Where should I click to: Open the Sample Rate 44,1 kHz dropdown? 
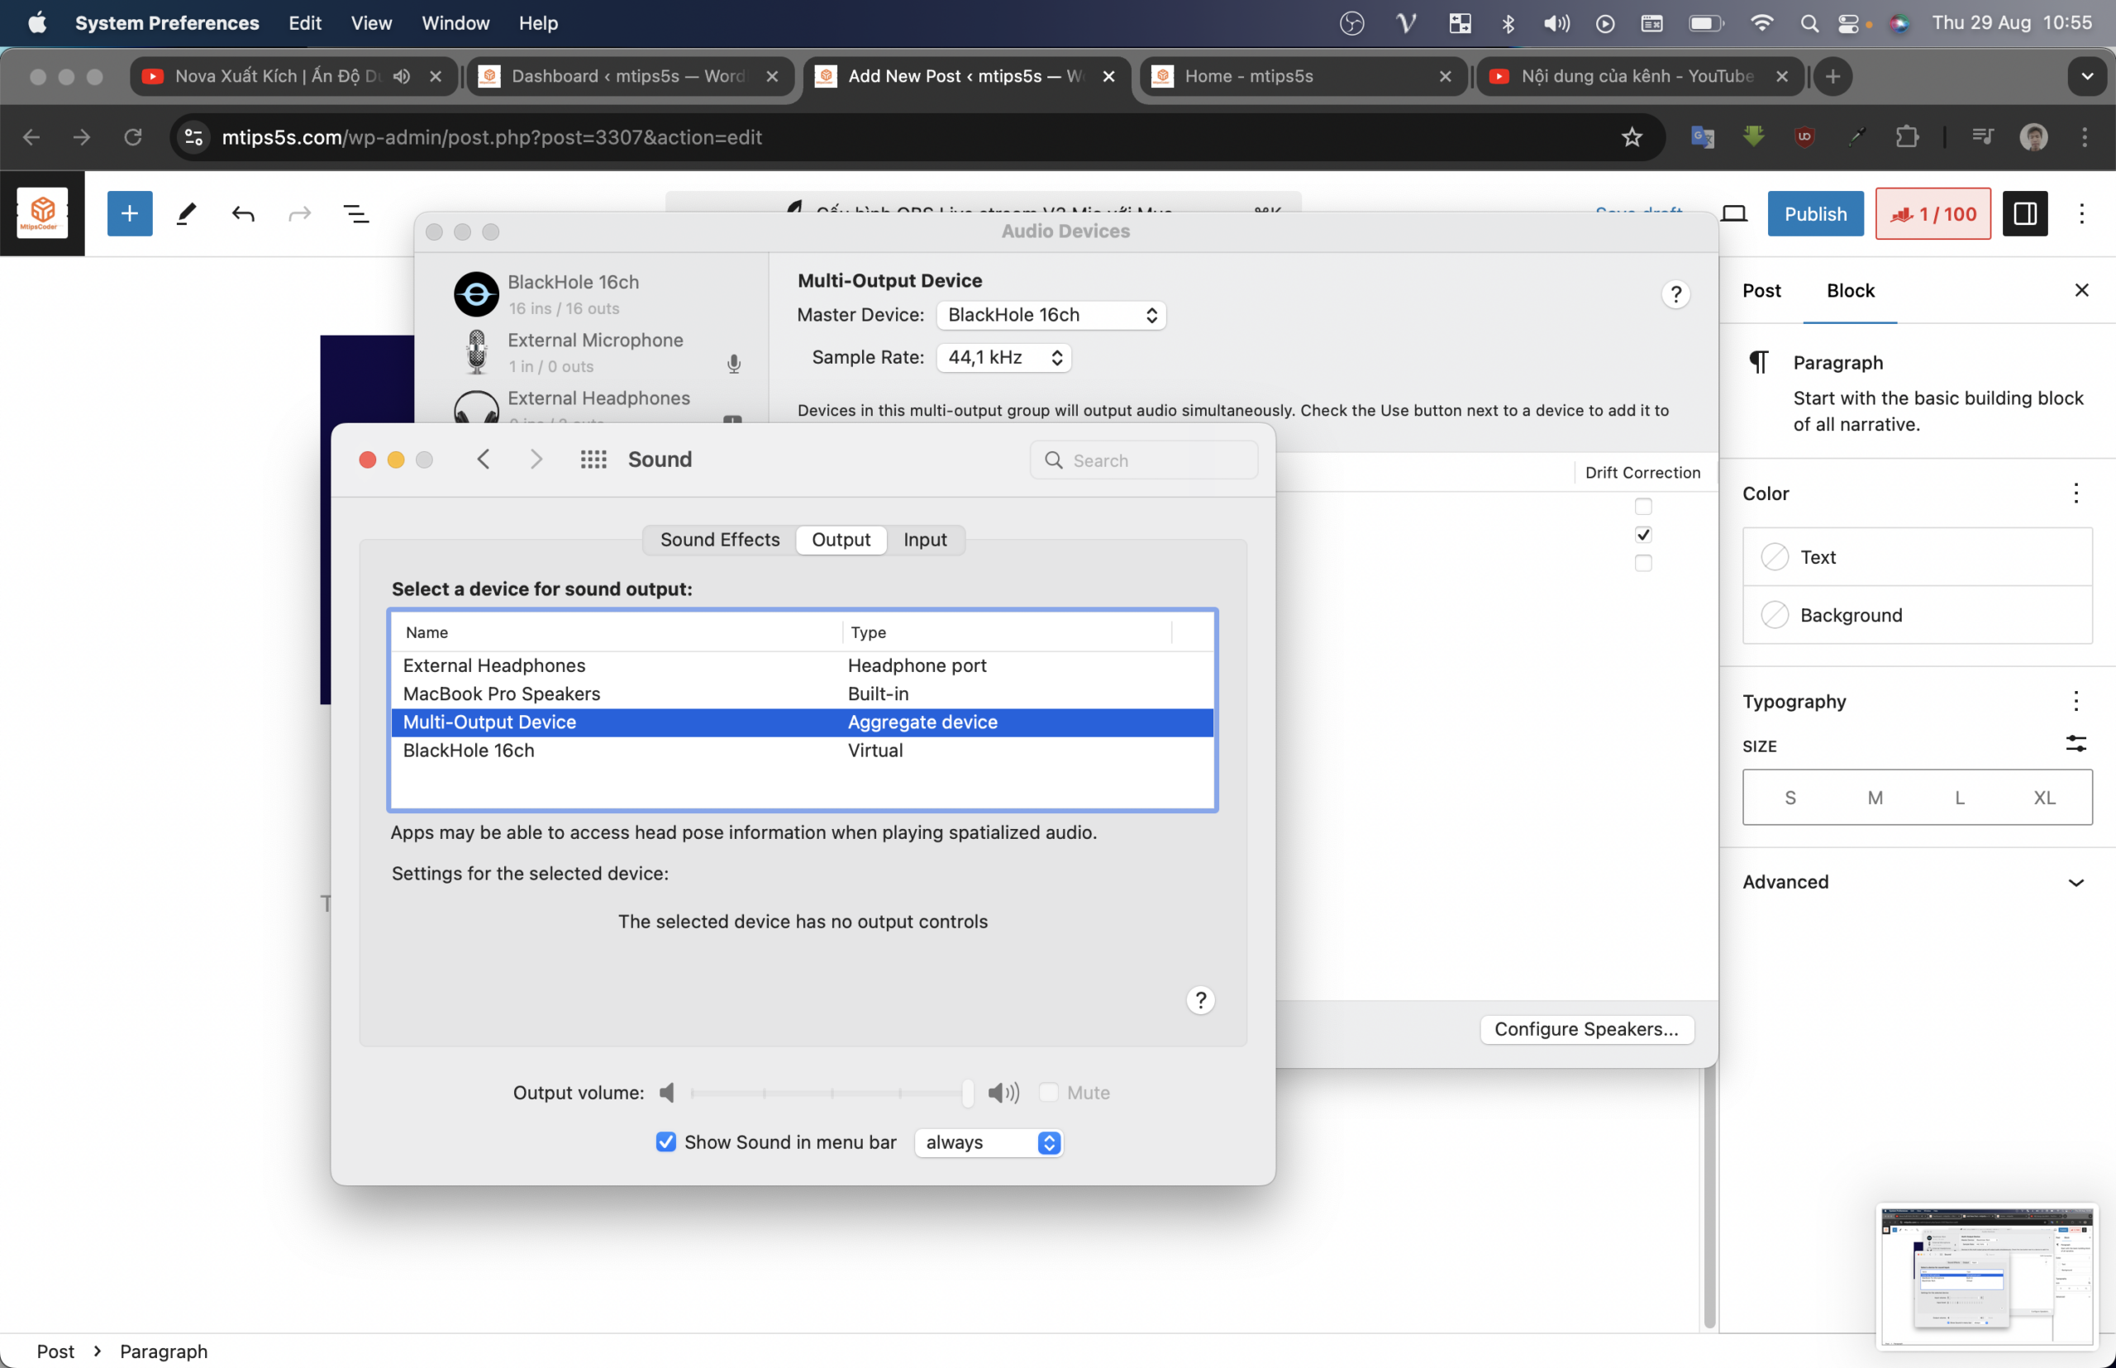[1003, 357]
